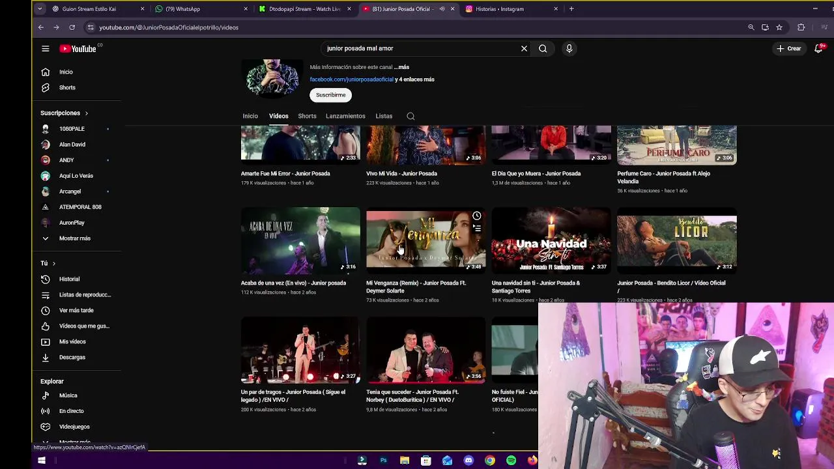The width and height of the screenshot is (834, 469).
Task: Open the facebook.com/juniorposadaoficial link
Action: tap(352, 79)
